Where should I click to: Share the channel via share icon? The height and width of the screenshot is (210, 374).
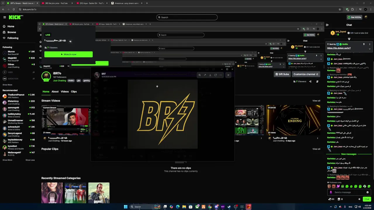[x=310, y=82]
